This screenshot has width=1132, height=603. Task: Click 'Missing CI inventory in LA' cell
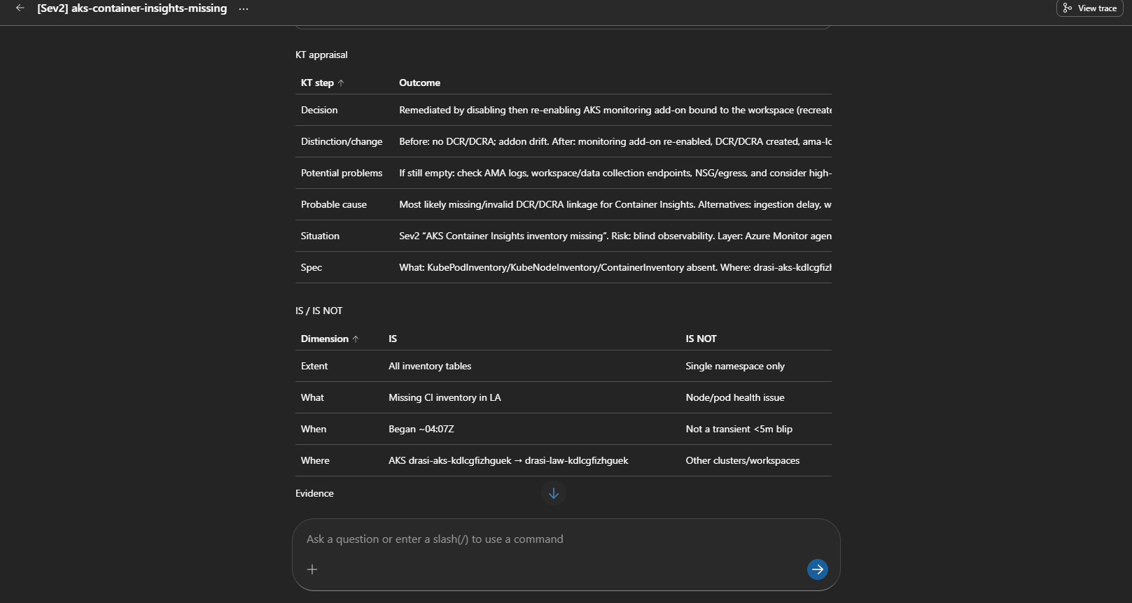[x=445, y=397]
